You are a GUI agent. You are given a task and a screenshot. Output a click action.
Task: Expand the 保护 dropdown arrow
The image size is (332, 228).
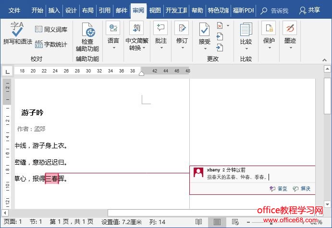point(270,48)
